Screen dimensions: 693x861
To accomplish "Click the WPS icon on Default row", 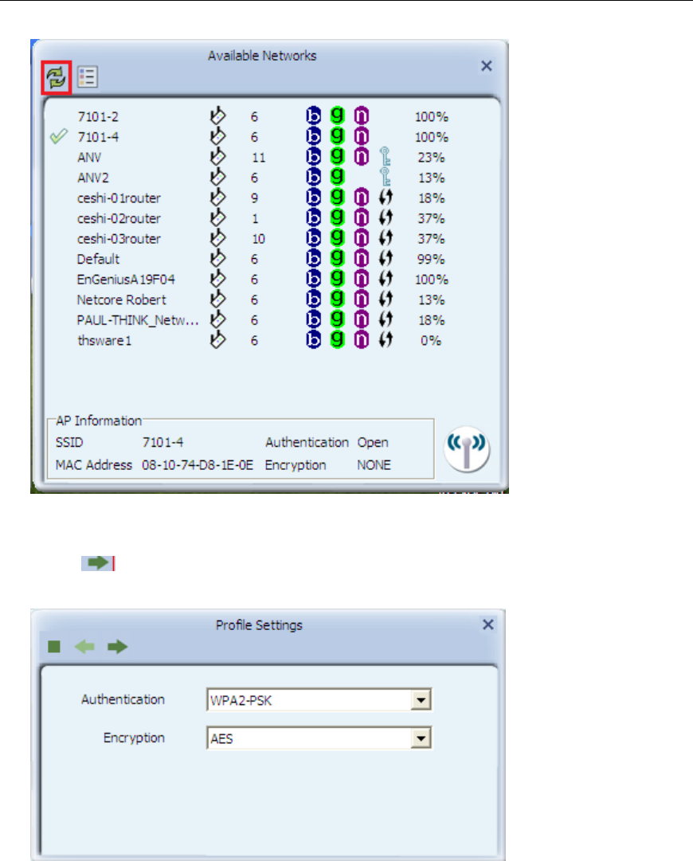I will (x=386, y=259).
